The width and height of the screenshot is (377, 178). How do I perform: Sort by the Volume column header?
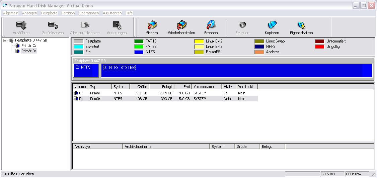tap(80, 86)
